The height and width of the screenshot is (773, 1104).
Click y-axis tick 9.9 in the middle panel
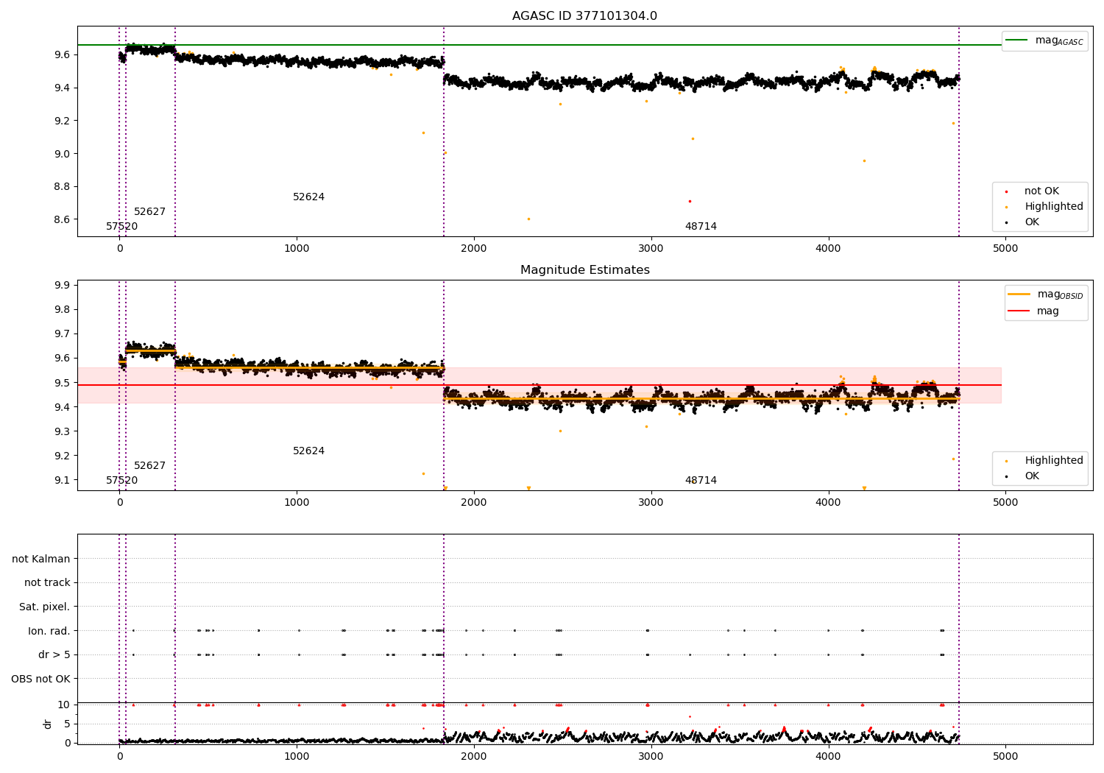[61, 285]
